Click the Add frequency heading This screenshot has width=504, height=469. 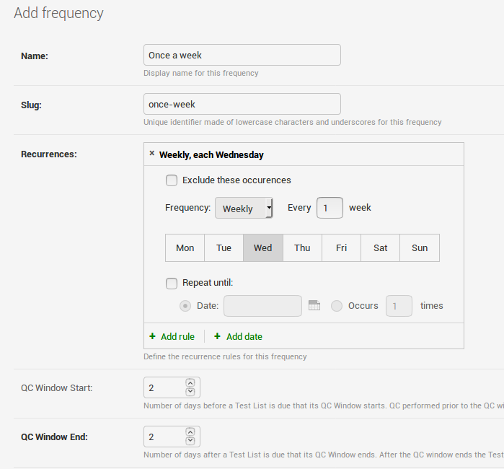[59, 13]
